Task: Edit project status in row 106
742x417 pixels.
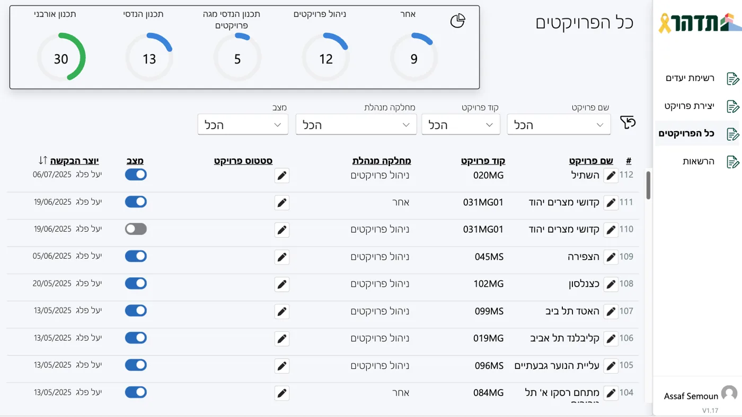Action: 282,339
